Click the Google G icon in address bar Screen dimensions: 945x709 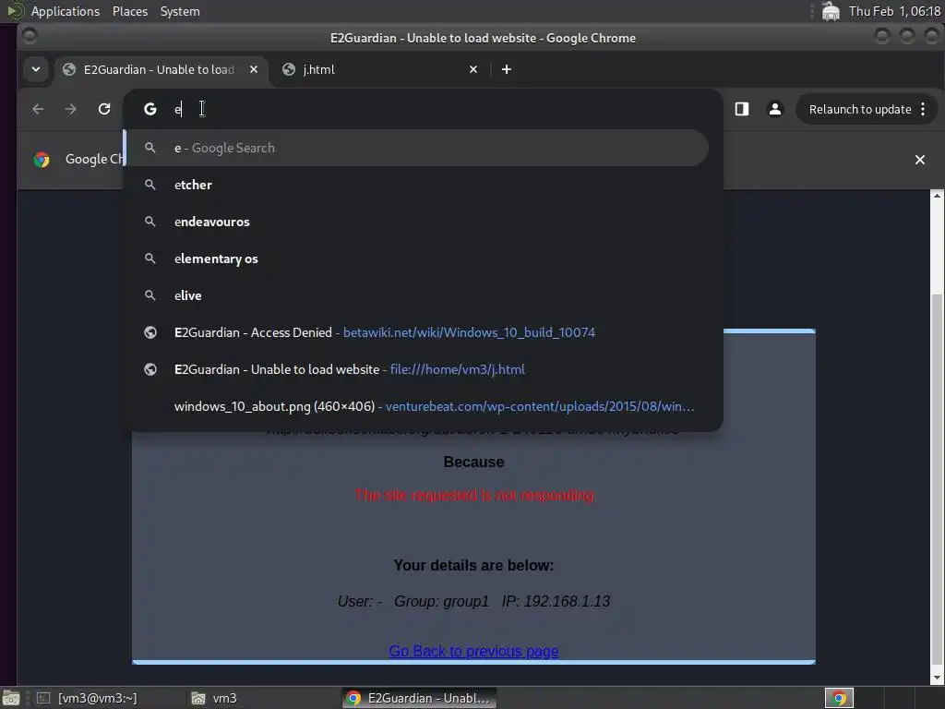click(x=150, y=109)
